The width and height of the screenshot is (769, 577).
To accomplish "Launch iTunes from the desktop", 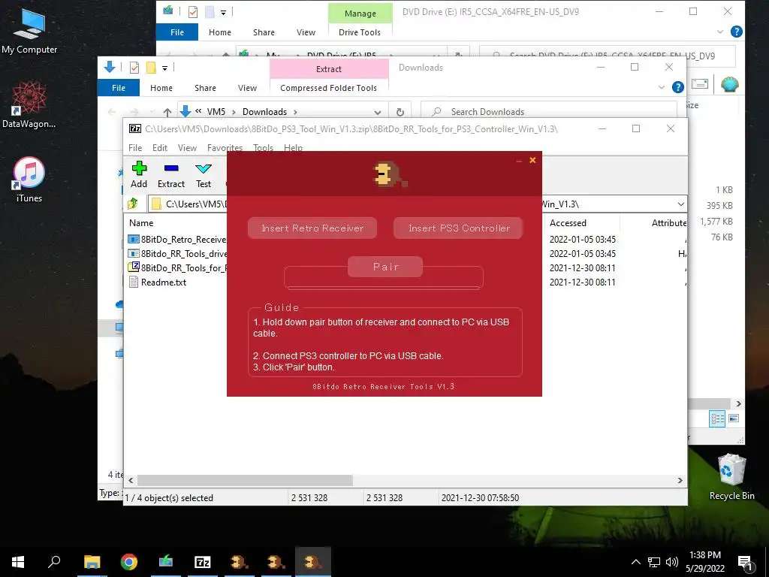I will [x=29, y=180].
